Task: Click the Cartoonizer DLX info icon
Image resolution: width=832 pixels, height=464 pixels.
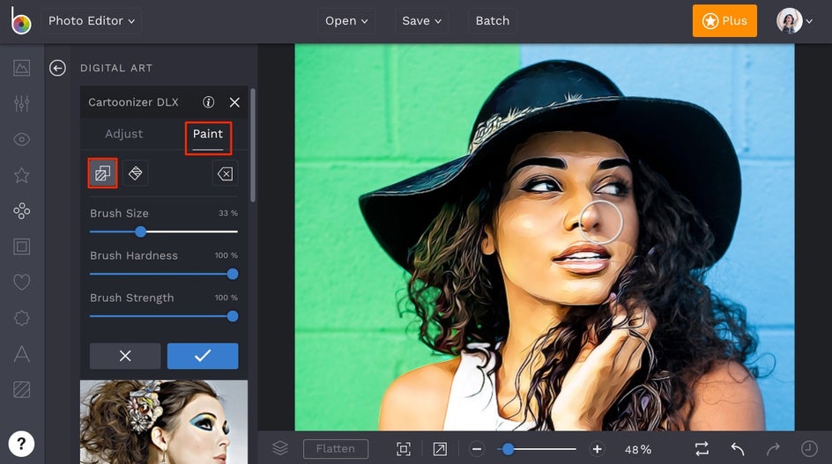Action: coord(209,102)
